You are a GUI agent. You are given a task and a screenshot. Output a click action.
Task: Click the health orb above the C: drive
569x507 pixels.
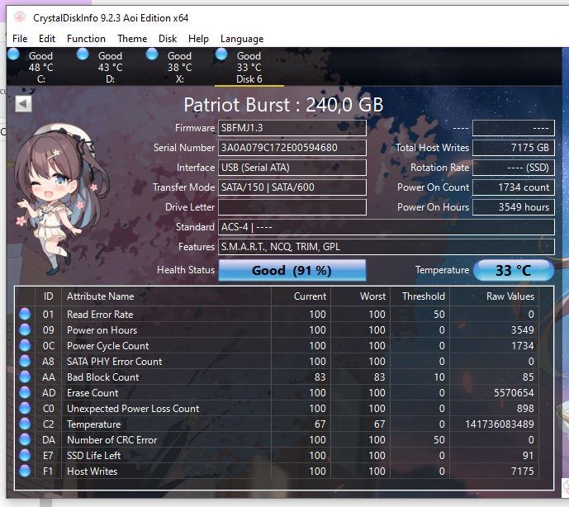point(13,54)
